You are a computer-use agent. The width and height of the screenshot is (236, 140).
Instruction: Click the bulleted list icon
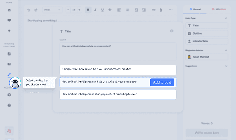[127, 10]
